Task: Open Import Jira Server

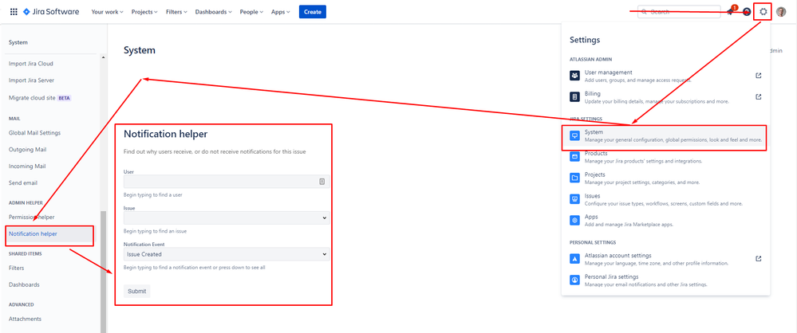Action: (x=32, y=80)
